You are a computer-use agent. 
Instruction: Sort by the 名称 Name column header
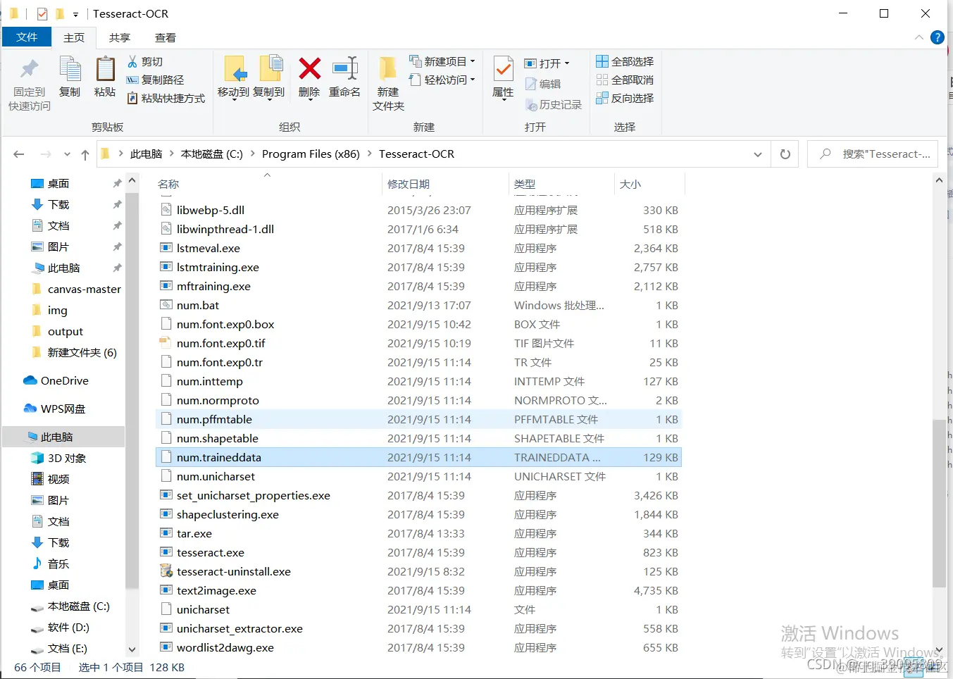tap(268, 185)
